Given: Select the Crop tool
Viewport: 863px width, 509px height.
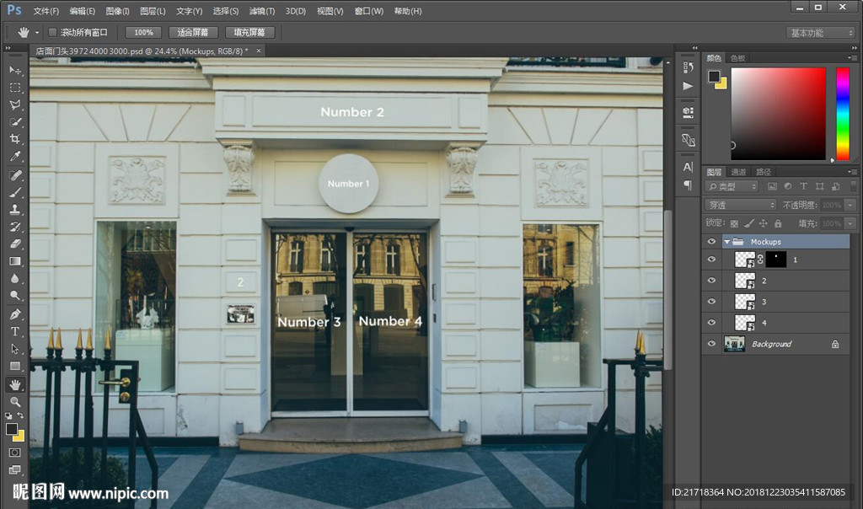Looking at the screenshot, I should click(14, 140).
